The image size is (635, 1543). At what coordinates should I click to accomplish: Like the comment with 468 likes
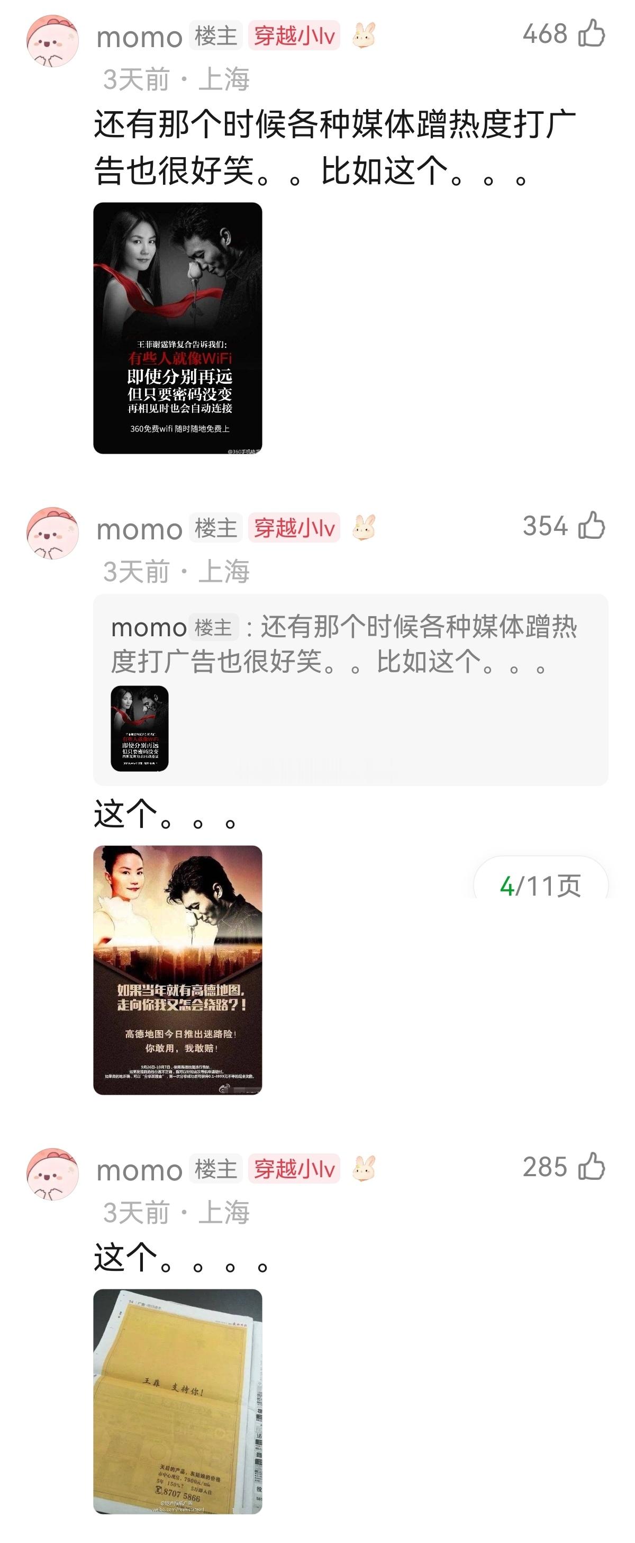click(592, 33)
